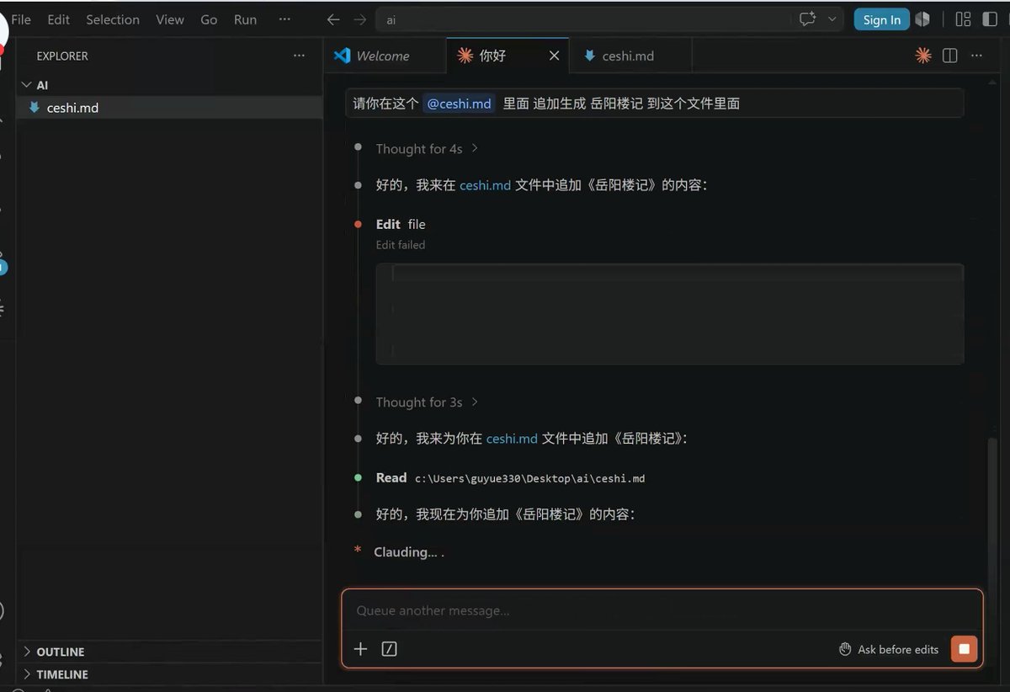Open second ceshi.md link in chat
The width and height of the screenshot is (1010, 692).
click(x=512, y=439)
